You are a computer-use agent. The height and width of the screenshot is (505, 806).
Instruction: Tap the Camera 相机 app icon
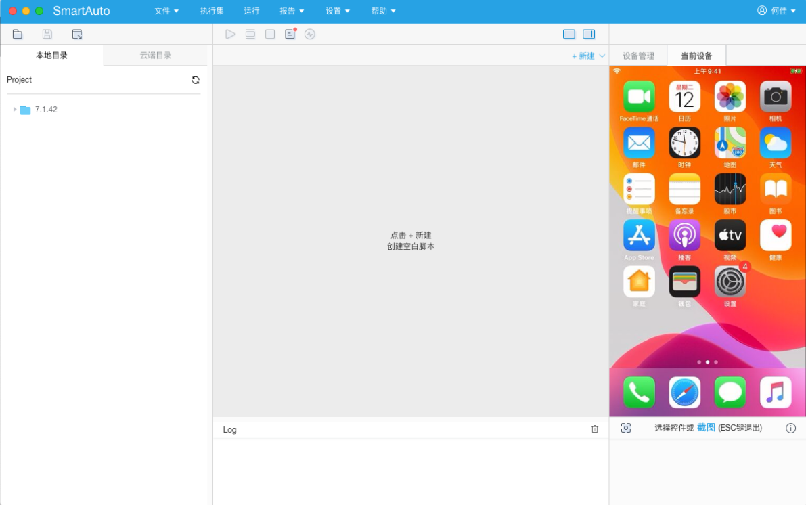[775, 97]
